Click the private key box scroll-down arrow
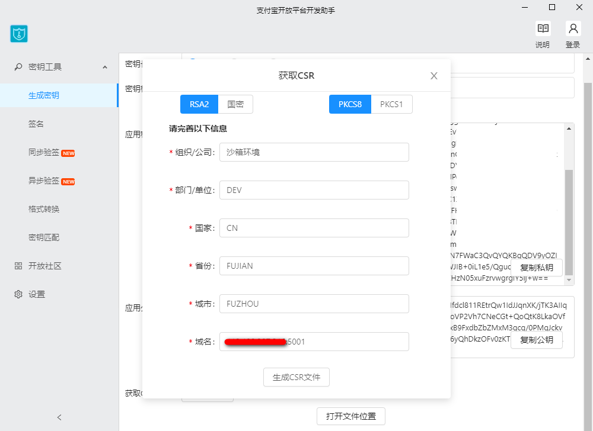 [x=569, y=280]
